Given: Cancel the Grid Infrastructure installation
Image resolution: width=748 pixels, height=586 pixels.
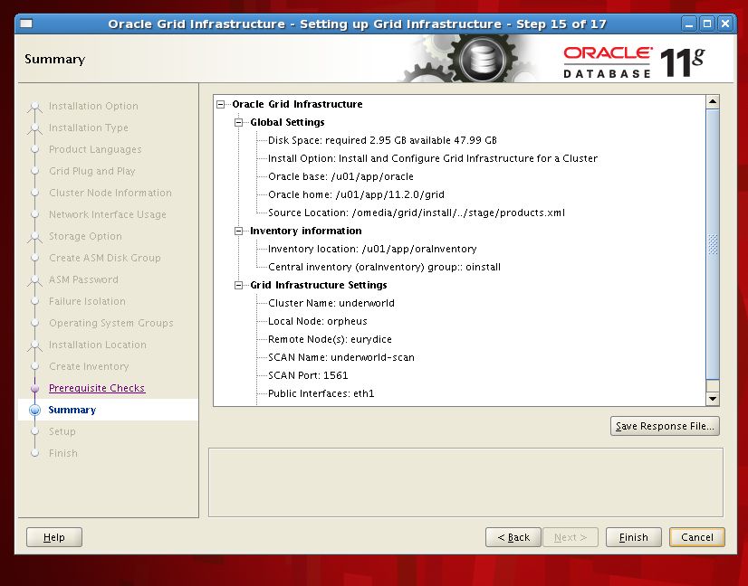Looking at the screenshot, I should pyautogui.click(x=696, y=537).
